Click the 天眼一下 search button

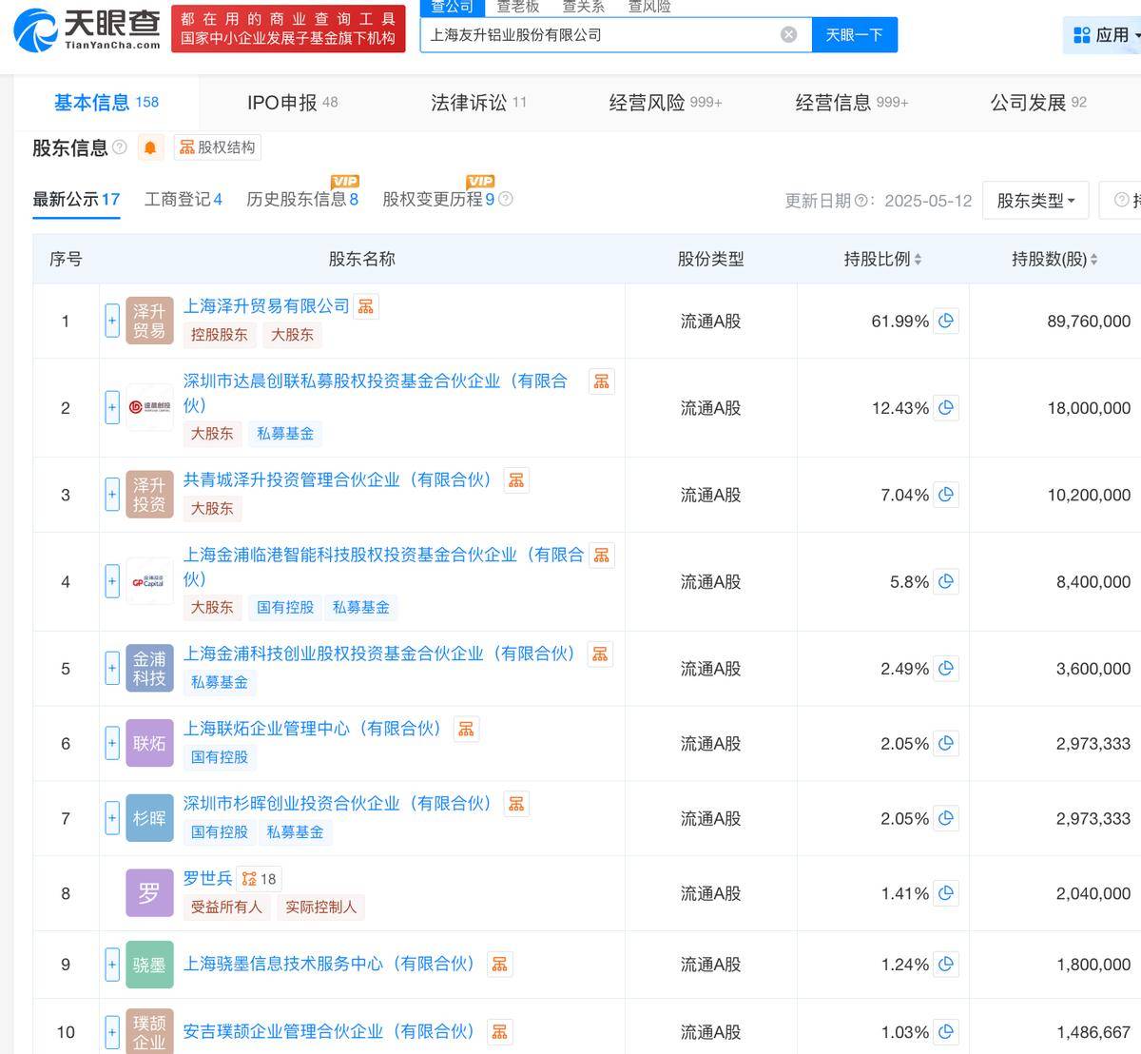854,33
